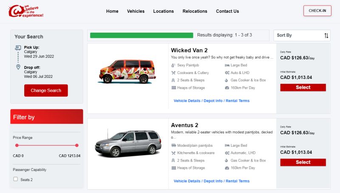
Task: Click the Wicked Van 2 title
Action: [189, 50]
